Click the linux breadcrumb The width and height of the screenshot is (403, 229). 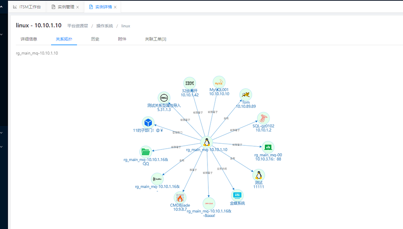coord(126,26)
